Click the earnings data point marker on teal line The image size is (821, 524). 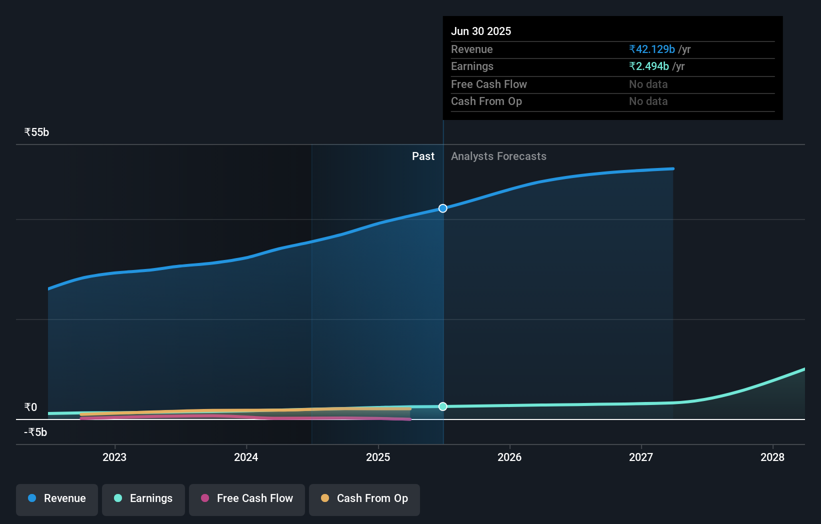pyautogui.click(x=443, y=406)
